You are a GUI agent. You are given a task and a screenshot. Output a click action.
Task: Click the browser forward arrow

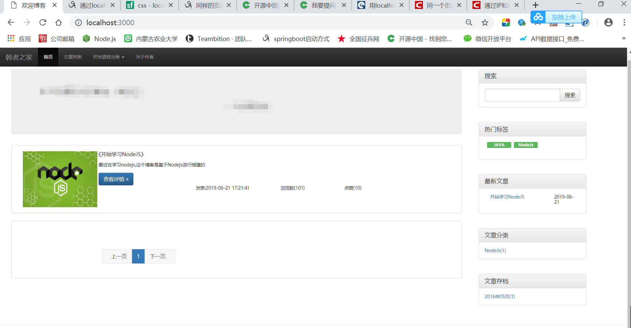27,23
